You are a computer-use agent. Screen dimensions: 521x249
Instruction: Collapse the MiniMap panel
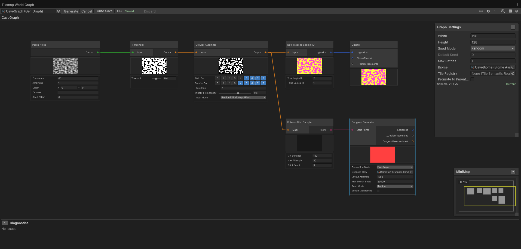pos(513,172)
